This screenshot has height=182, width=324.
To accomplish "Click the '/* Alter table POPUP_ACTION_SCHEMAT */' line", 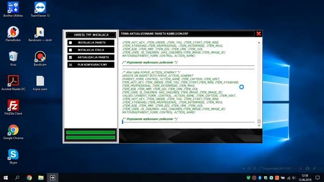I will (151, 72).
